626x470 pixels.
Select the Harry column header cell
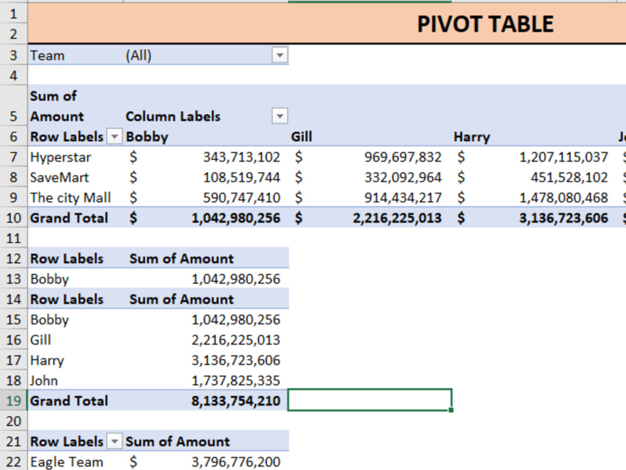[533, 137]
